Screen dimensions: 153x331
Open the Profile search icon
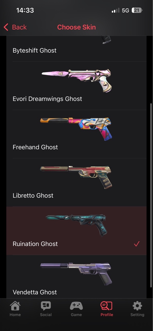coord(106,306)
